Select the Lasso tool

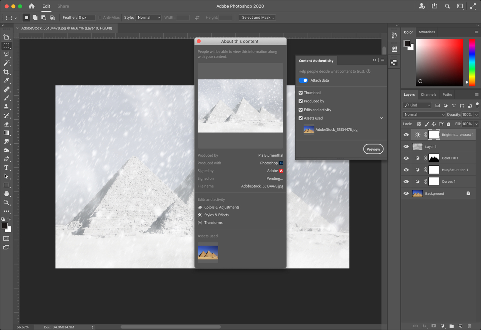(7, 54)
